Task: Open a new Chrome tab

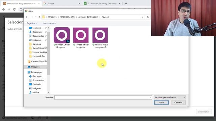Action: coord(126,4)
